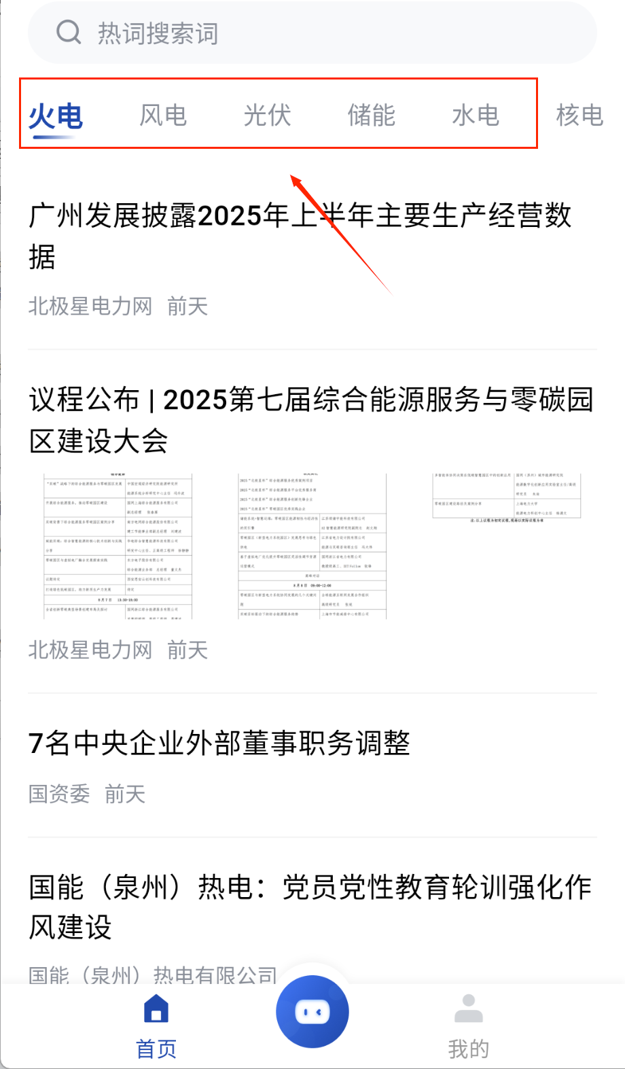The image size is (625, 1069).
Task: Open the robot assistant button
Action: pos(312,1012)
